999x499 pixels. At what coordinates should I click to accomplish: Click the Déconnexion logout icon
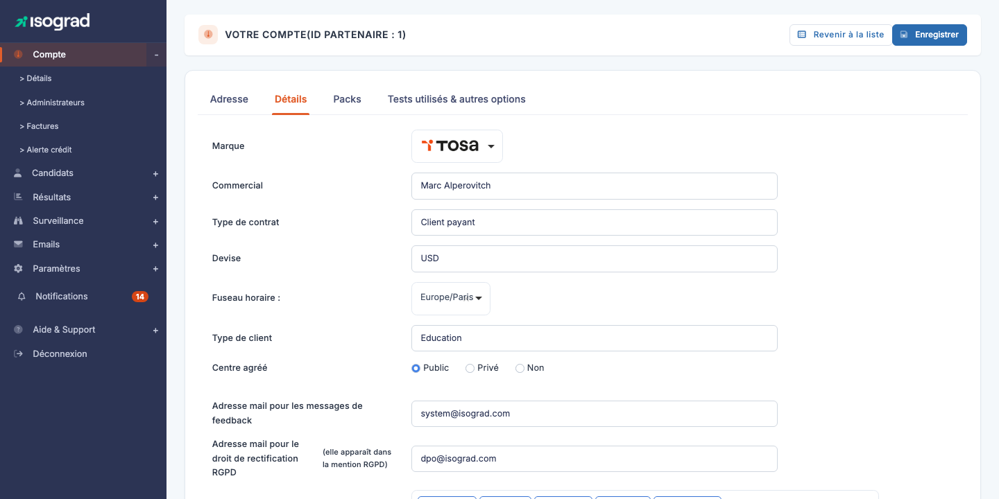tap(18, 354)
